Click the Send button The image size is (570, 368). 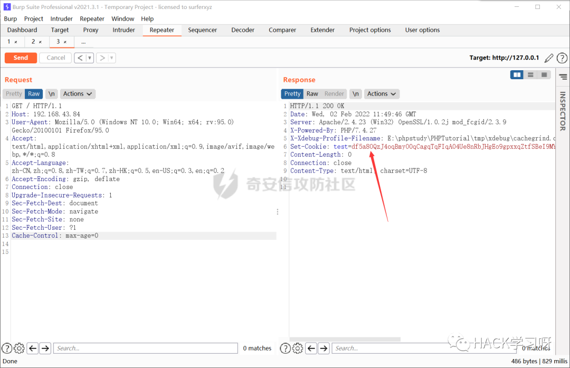click(x=21, y=58)
